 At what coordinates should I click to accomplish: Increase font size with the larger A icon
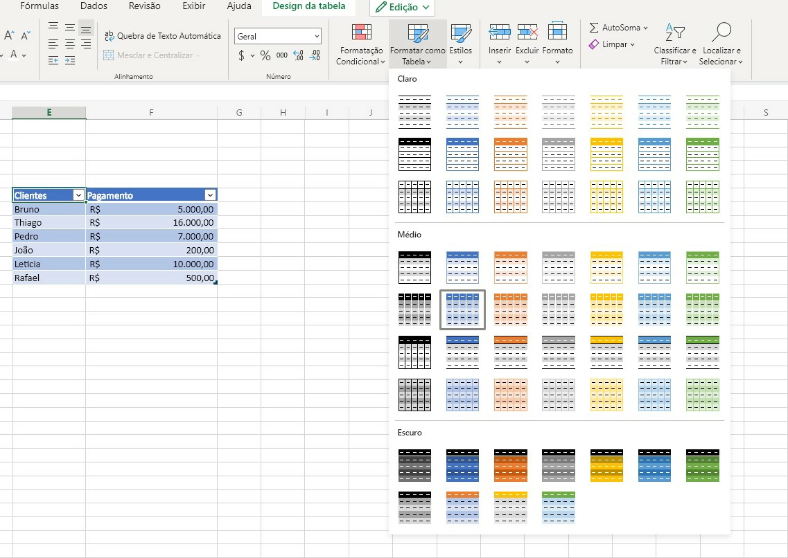[x=8, y=35]
